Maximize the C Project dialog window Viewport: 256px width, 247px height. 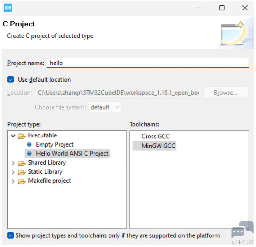click(222, 8)
